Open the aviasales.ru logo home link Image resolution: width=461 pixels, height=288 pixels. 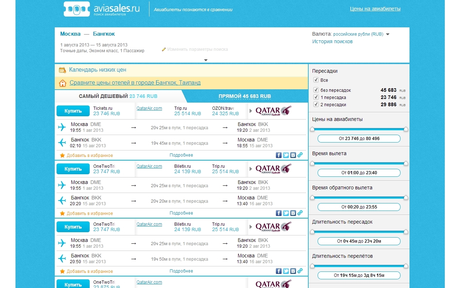[x=102, y=9]
